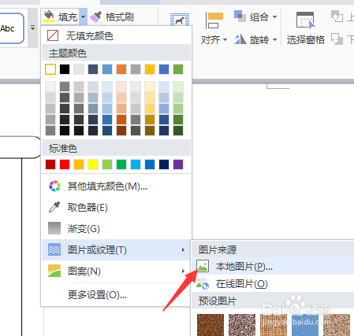Click the blue wave texture icon
Viewport: 354px width, 336px height.
click(54, 249)
